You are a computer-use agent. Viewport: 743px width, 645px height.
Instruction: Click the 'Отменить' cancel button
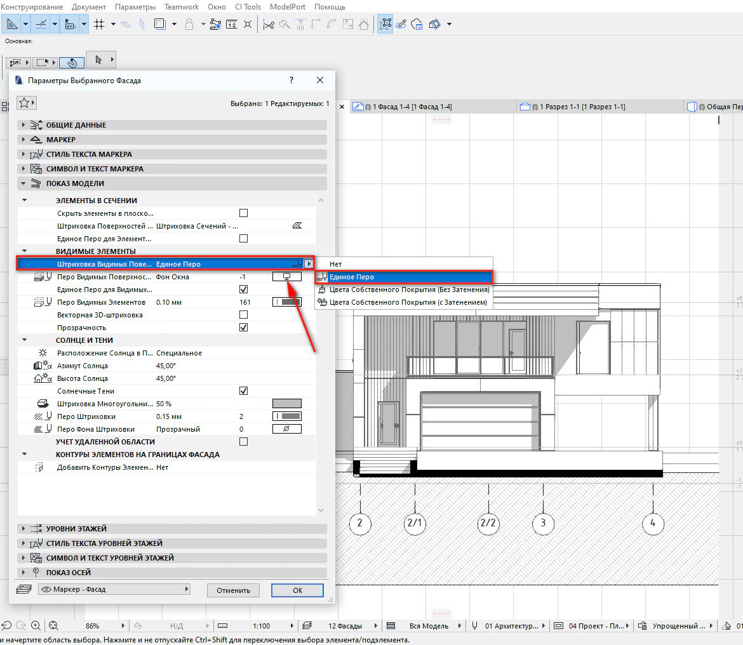click(233, 590)
